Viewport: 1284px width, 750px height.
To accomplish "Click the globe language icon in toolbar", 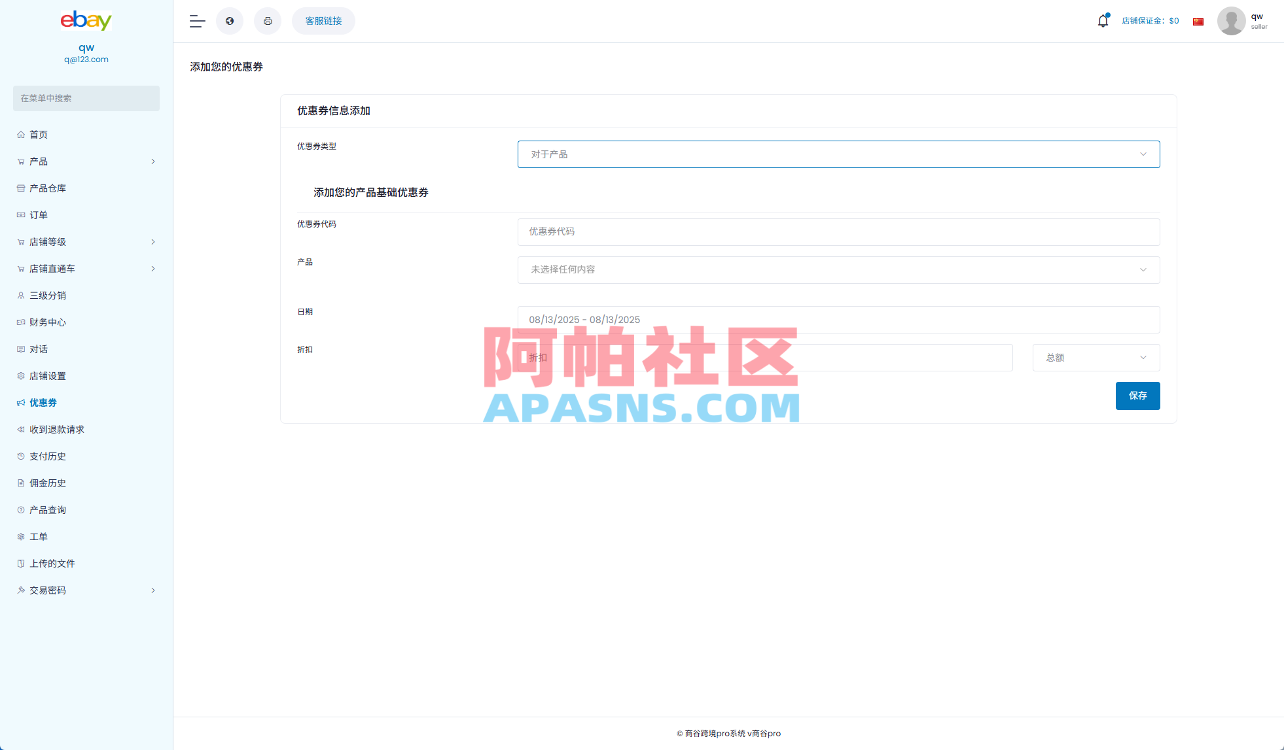I will (x=230, y=21).
